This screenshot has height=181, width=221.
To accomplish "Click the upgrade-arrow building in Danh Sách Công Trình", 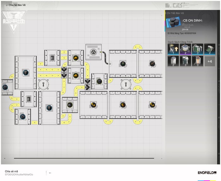I will click(173, 50).
